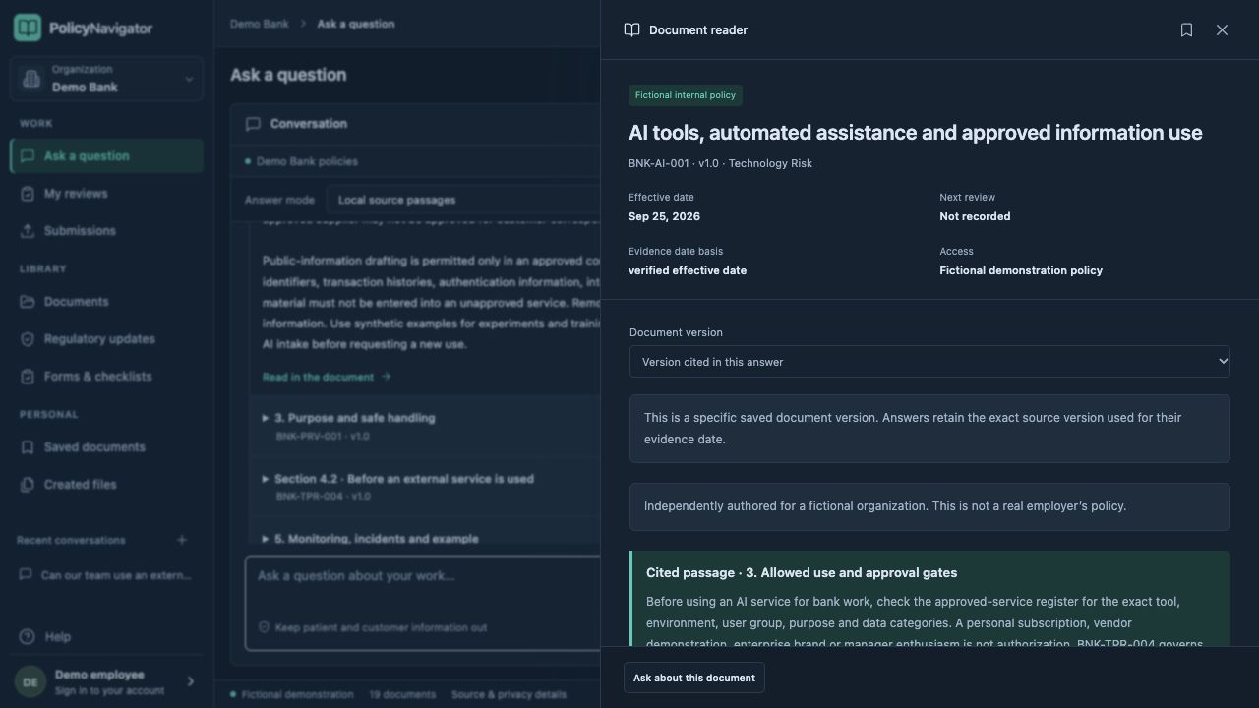Bookmark this document in reader
This screenshot has width=1259, height=708.
[x=1186, y=30]
